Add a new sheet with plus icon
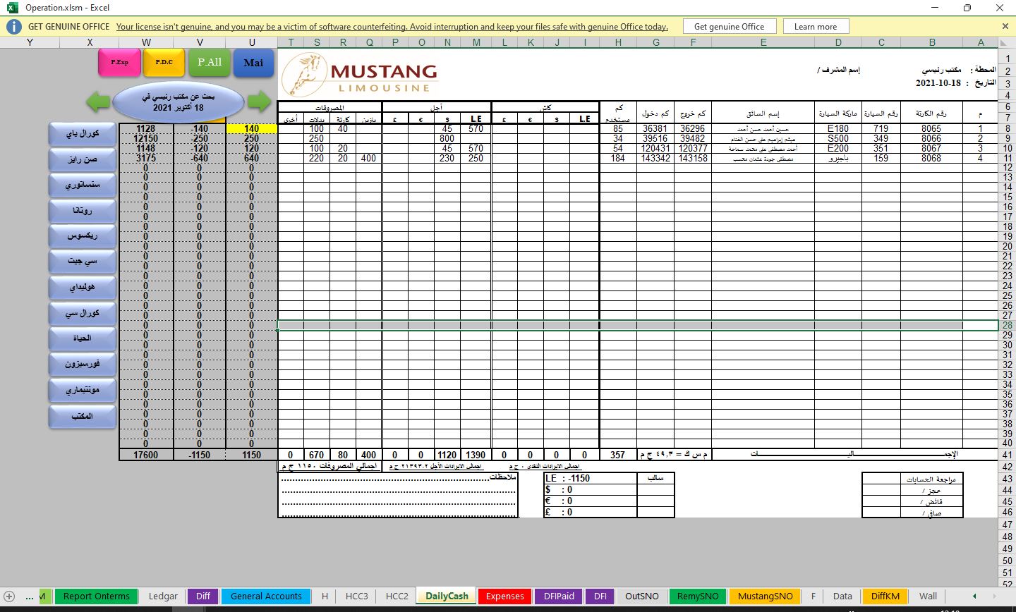Viewport: 1016px width, 612px height. [x=9, y=596]
